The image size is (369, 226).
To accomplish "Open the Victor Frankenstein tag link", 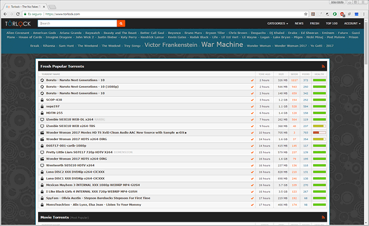I will coord(171,45).
